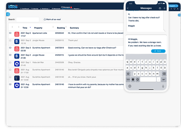181x129 pixels.
Task: Open the 'Okay. Gracias.' message summary
Action: 74,62
